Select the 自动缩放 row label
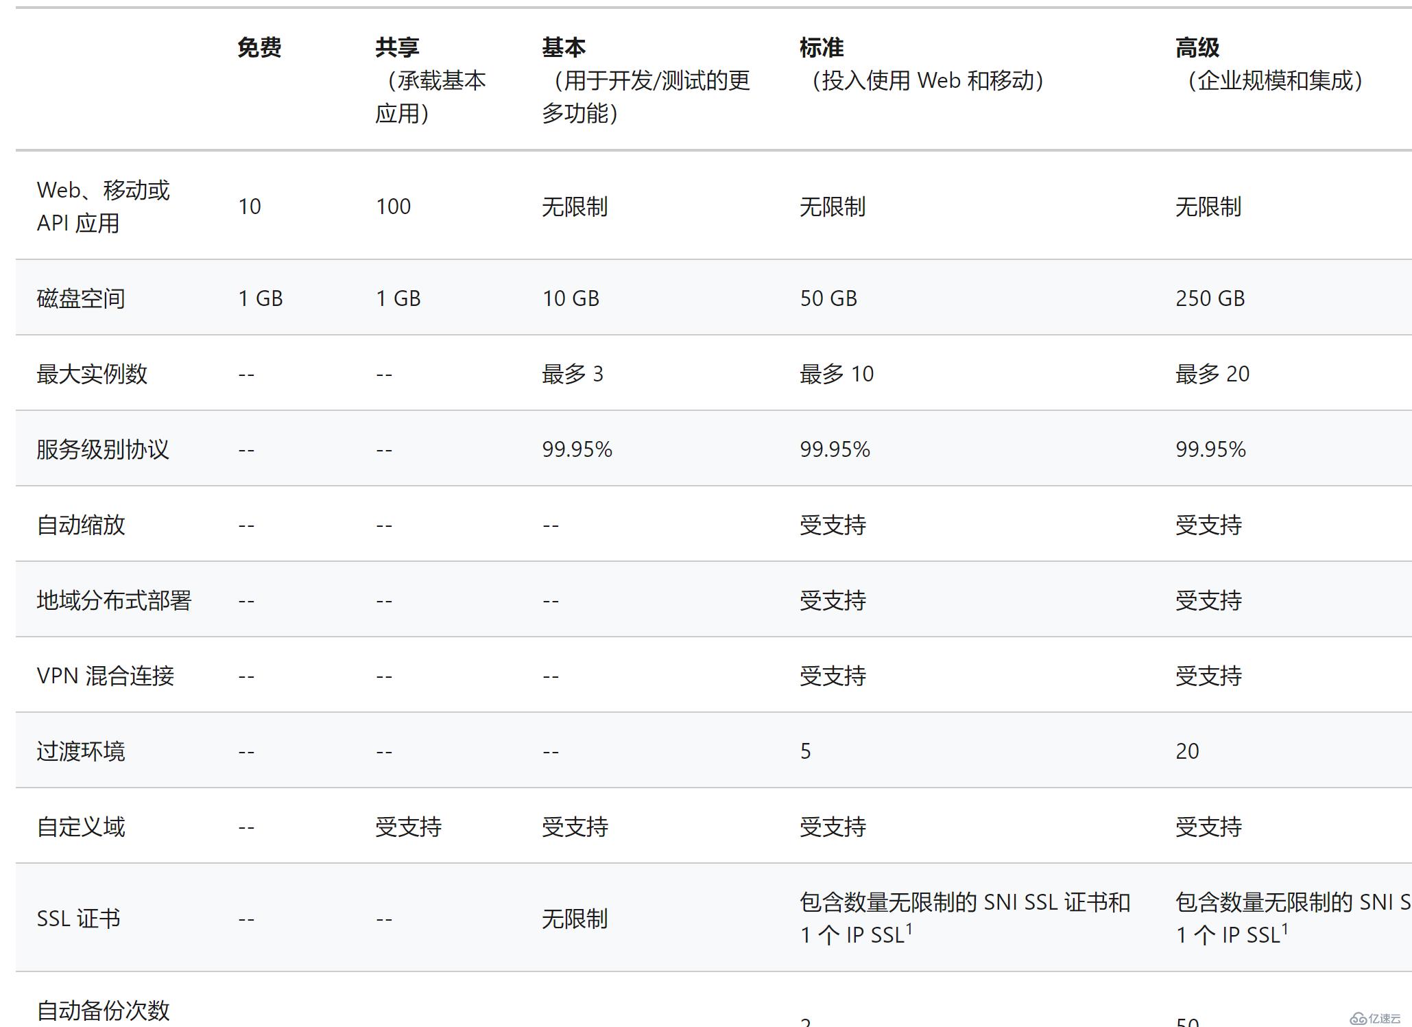Screen dimensions: 1412x1027 81,525
